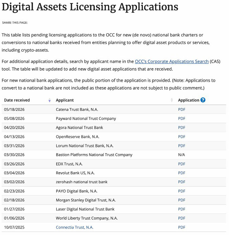Click applicant Morgan Stanley Digital Trust, N.A.
The width and height of the screenshot is (229, 235).
(86, 200)
